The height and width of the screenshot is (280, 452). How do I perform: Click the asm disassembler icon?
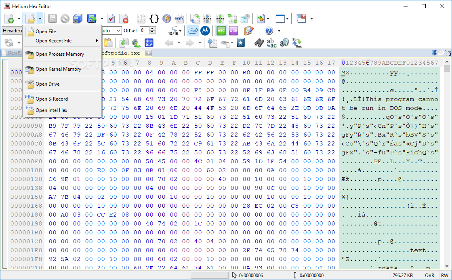(179, 19)
